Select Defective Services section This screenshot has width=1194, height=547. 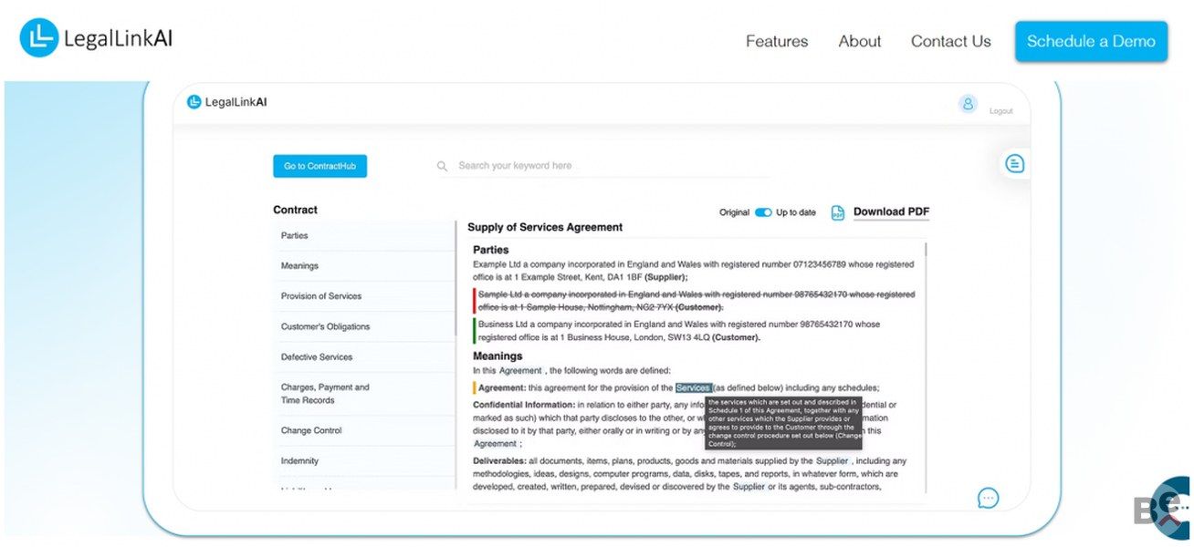coord(364,357)
